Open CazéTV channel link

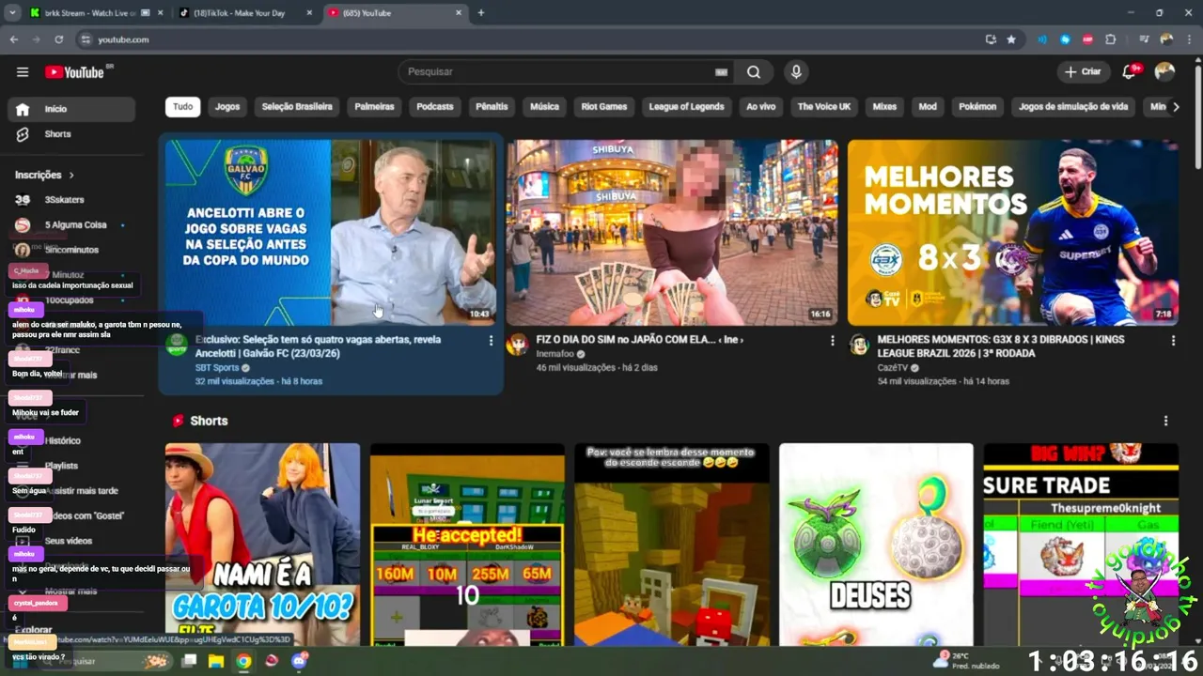[x=893, y=368]
